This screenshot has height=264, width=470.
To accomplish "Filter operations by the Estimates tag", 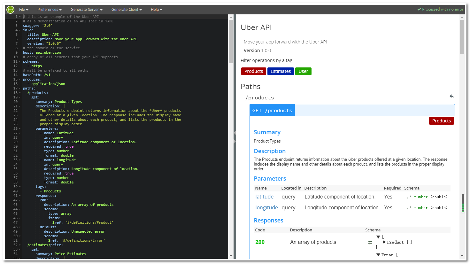I will click(x=281, y=71).
